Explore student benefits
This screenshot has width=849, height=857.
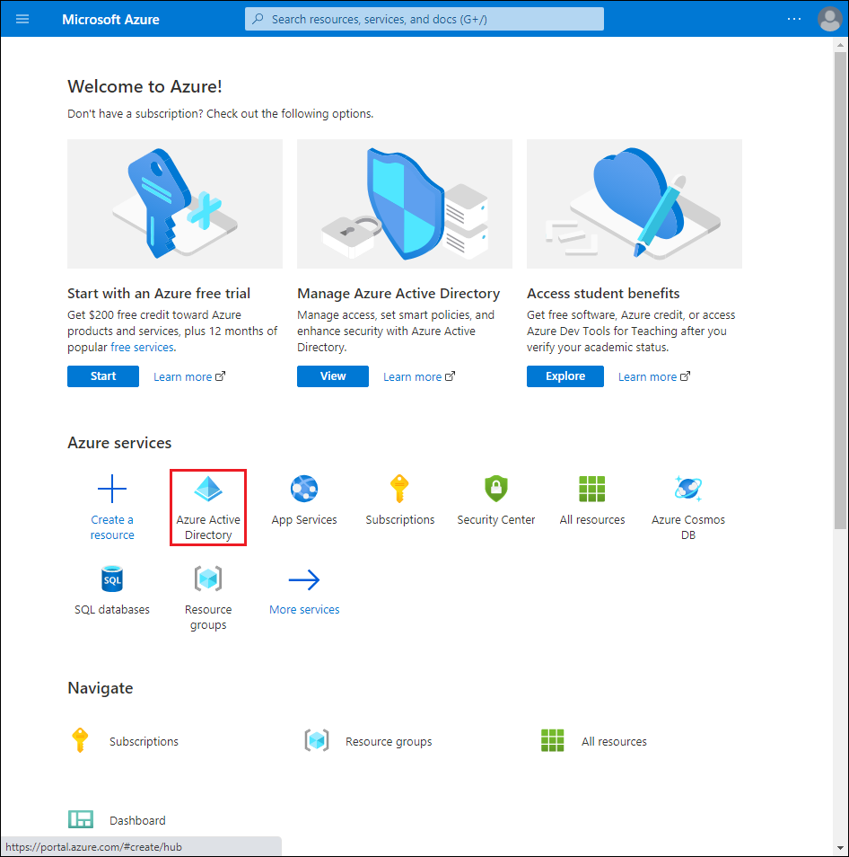click(565, 375)
